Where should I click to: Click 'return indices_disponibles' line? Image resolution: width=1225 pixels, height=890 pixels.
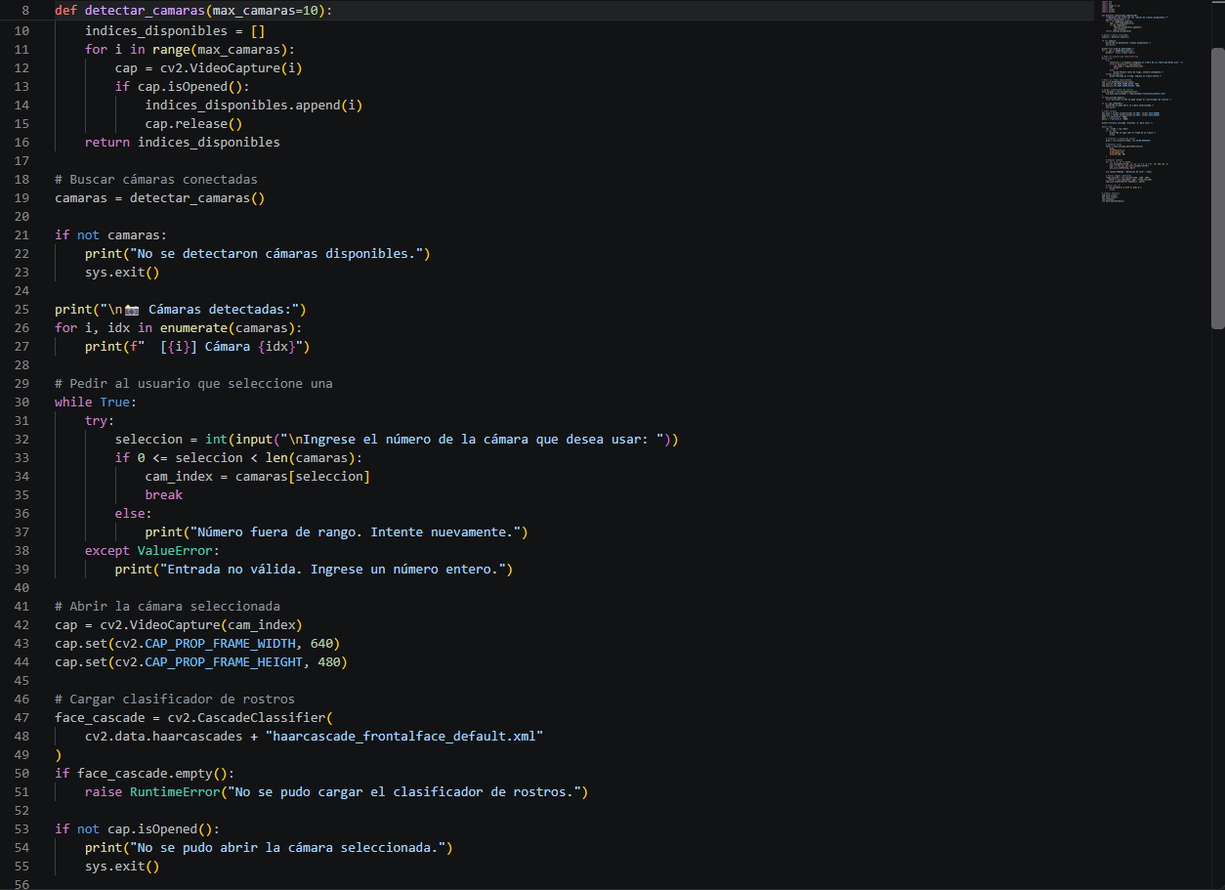(183, 142)
